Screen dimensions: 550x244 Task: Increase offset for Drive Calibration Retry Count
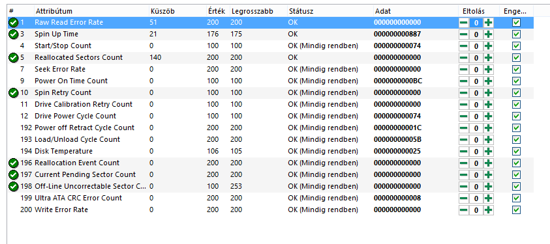[x=488, y=105]
